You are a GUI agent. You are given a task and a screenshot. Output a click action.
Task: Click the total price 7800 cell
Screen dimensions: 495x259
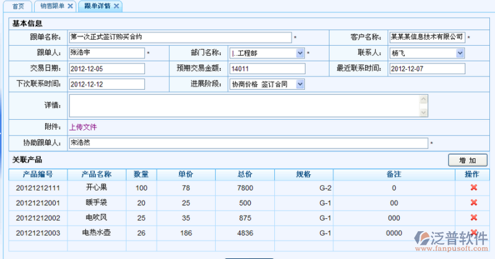click(245, 188)
